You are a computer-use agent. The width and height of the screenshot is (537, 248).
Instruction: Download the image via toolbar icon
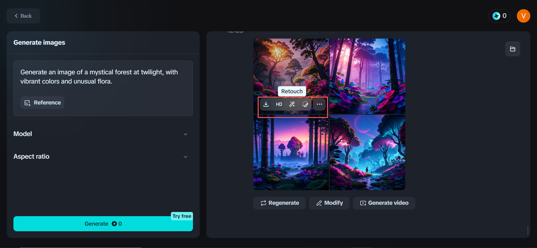[266, 104]
